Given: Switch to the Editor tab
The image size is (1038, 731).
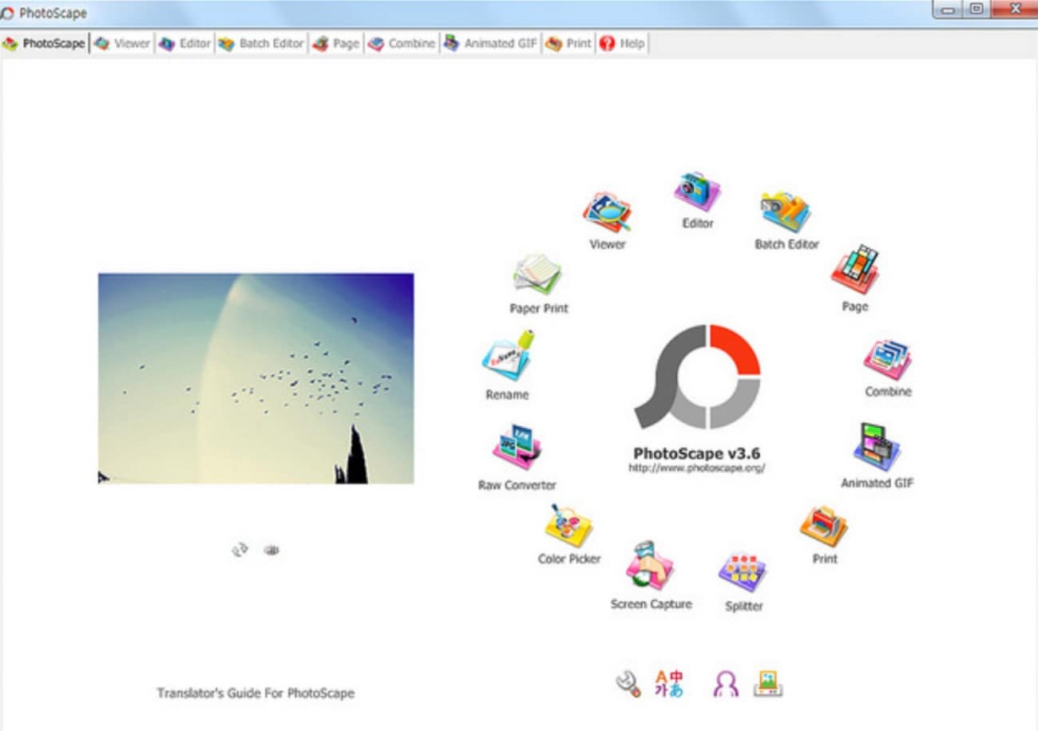Looking at the screenshot, I should point(184,43).
